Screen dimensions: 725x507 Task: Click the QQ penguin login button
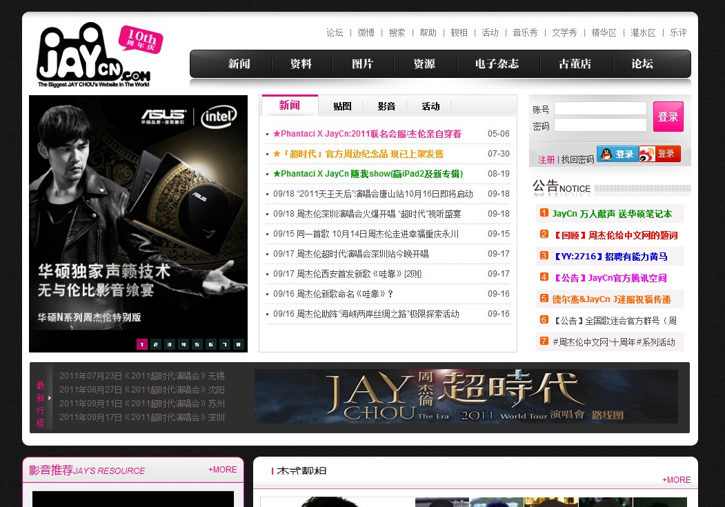617,154
